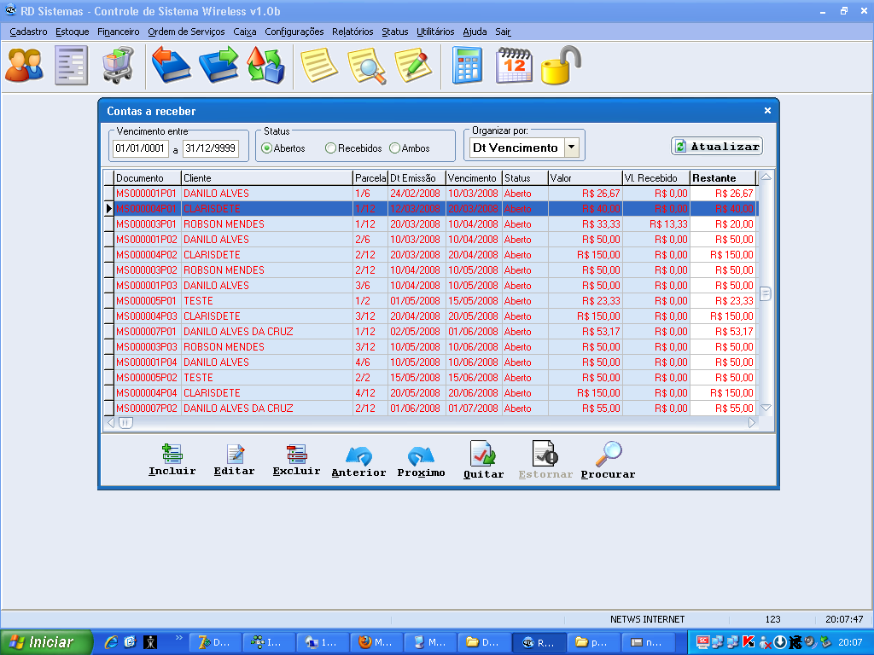Open the Organizar por dropdown

pos(571,148)
